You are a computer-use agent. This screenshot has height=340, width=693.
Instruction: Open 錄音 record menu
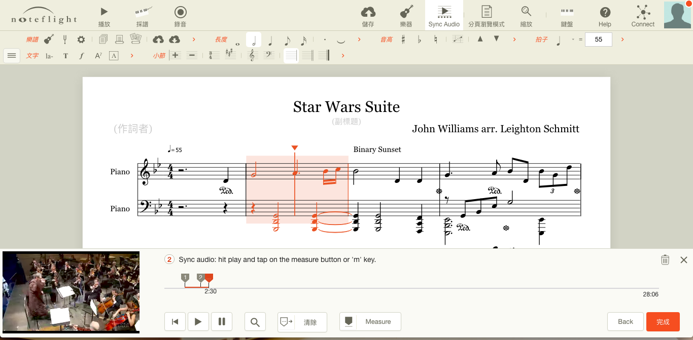180,16
